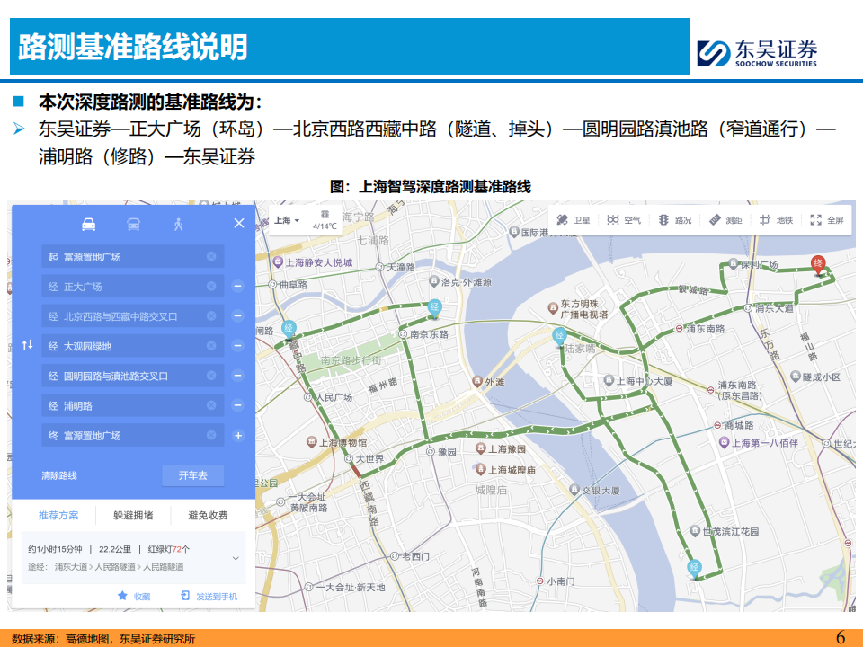Clear the 正大广场 waypoint text
This screenshot has width=863, height=647.
(x=211, y=286)
